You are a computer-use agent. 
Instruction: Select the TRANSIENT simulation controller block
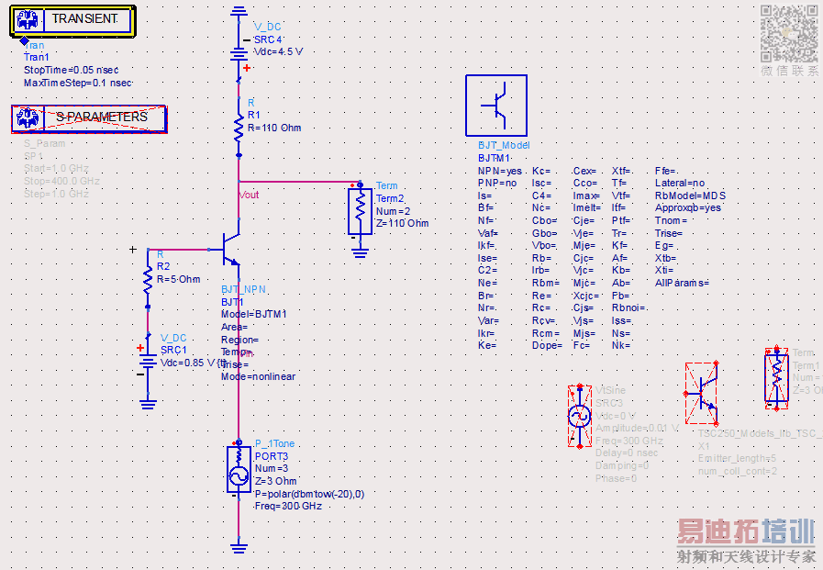pyautogui.click(x=72, y=21)
